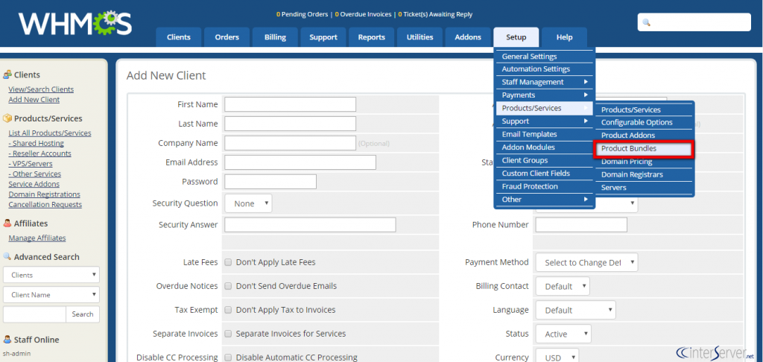
Task: Click Pending Orders link in header
Action: pos(303,15)
